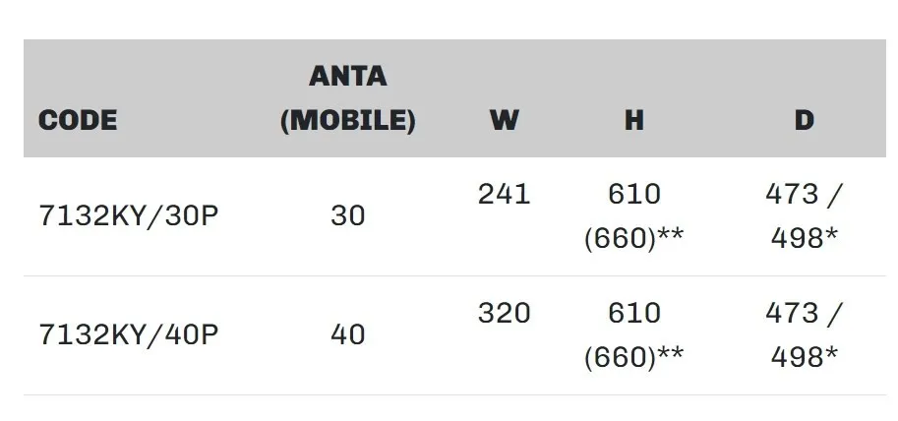Select depth 473 in 7132KY/30P row
Viewport: 898px width, 421px height.
(x=792, y=194)
